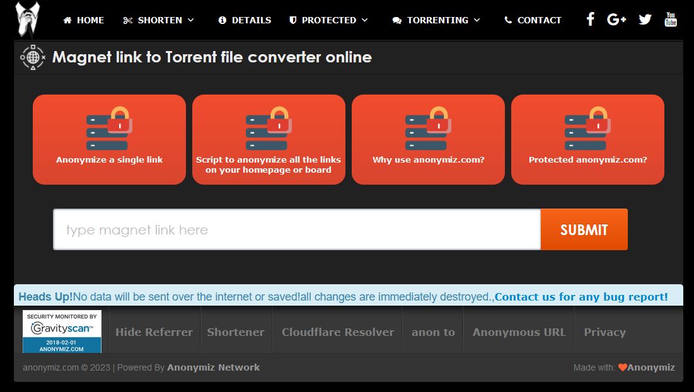
Task: Click the server lock icon above 'Anonymize a single link'
Action: click(x=109, y=129)
